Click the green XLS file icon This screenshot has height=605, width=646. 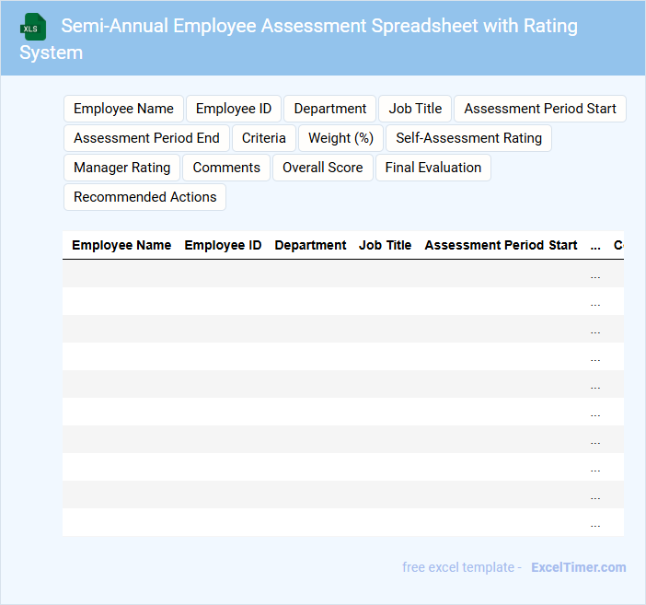pyautogui.click(x=34, y=27)
